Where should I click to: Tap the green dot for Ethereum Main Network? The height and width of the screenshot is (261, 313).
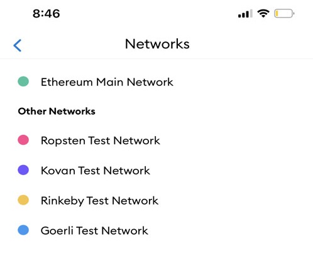point(23,82)
